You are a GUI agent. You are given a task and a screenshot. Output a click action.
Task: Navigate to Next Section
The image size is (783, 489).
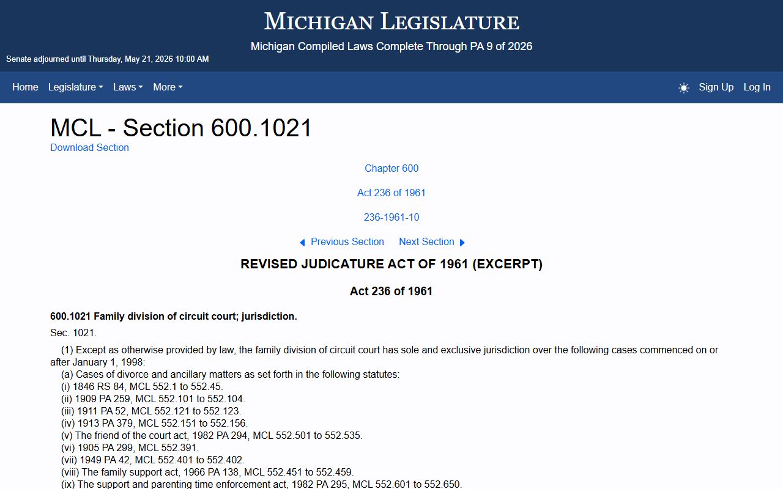[x=426, y=242]
